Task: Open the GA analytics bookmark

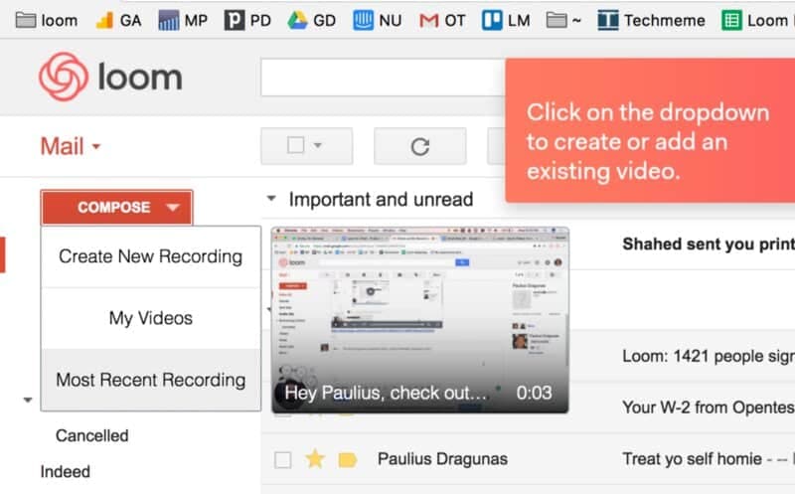Action: tap(117, 20)
